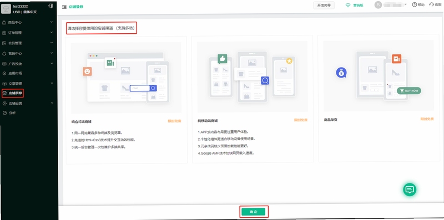Click the 商品中心 sidebar icon
The height and width of the screenshot is (220, 444).
tap(4, 22)
